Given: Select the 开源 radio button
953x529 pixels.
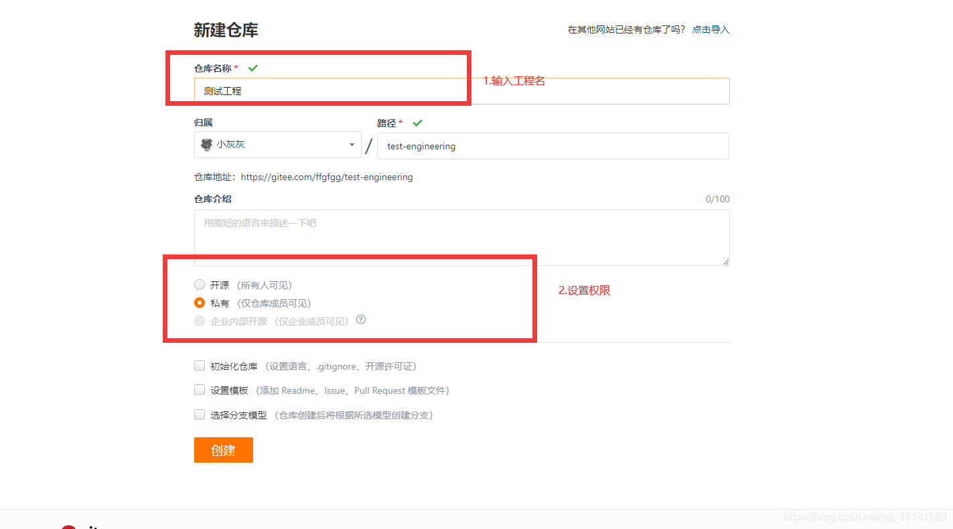Looking at the screenshot, I should pos(200,285).
